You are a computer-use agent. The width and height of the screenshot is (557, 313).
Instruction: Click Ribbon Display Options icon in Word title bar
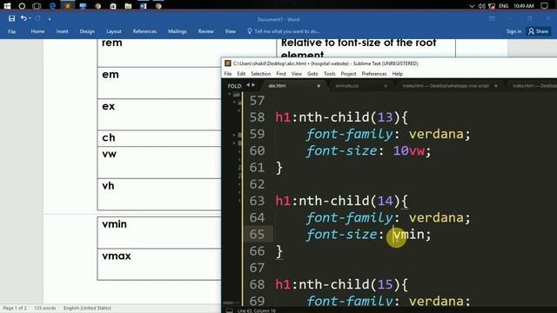[x=492, y=19]
